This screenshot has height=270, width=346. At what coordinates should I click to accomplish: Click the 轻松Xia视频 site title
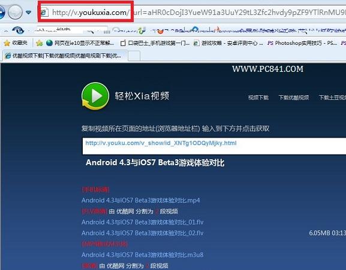(142, 96)
